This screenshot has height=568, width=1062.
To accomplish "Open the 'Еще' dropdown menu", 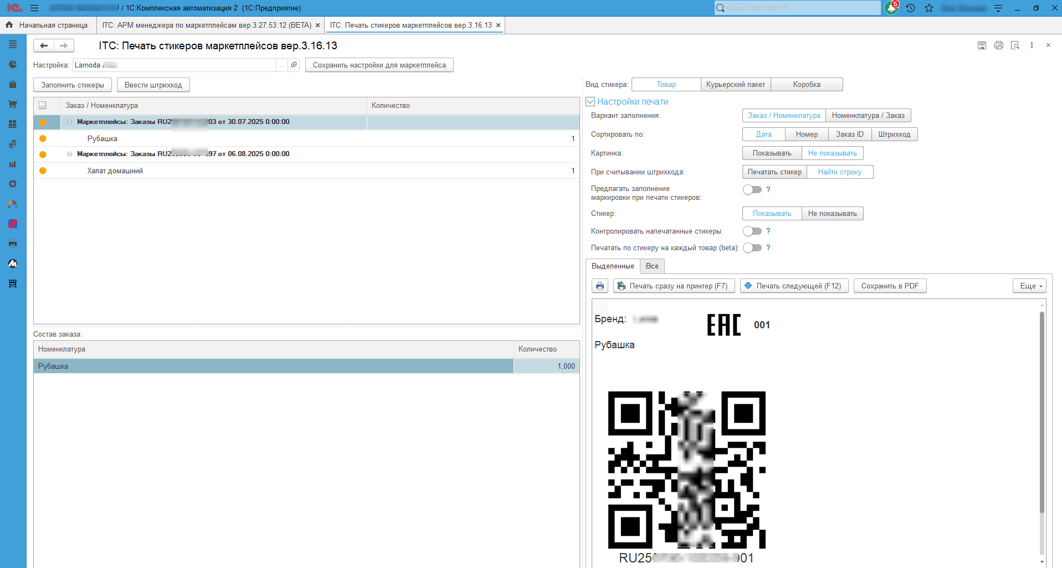I will [1029, 286].
